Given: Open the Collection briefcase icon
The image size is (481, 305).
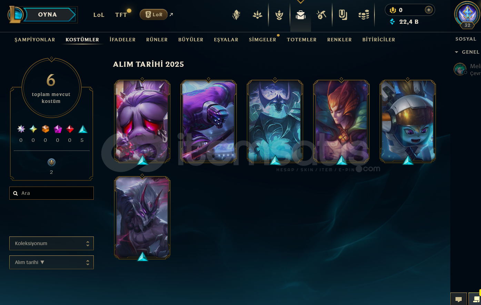Looking at the screenshot, I should (301, 15).
